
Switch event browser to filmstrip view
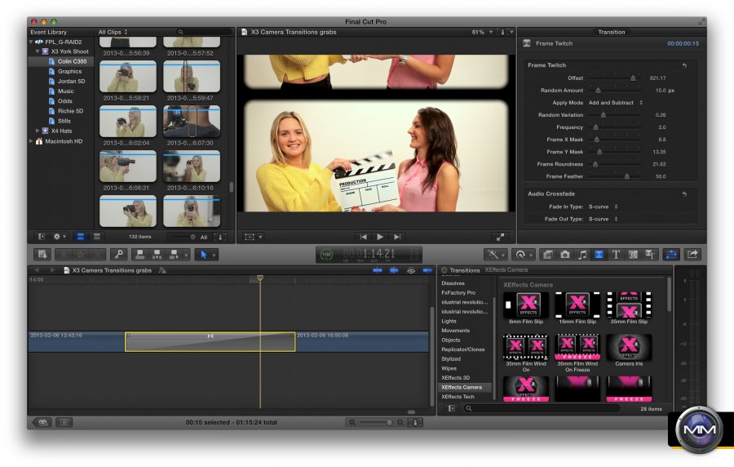tap(81, 237)
